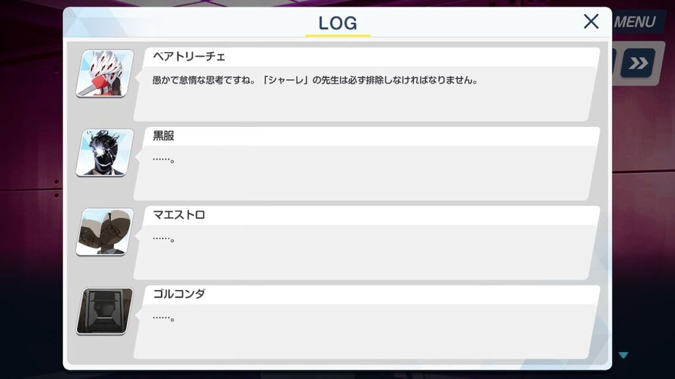Select the マエストロ character portrait

click(105, 232)
